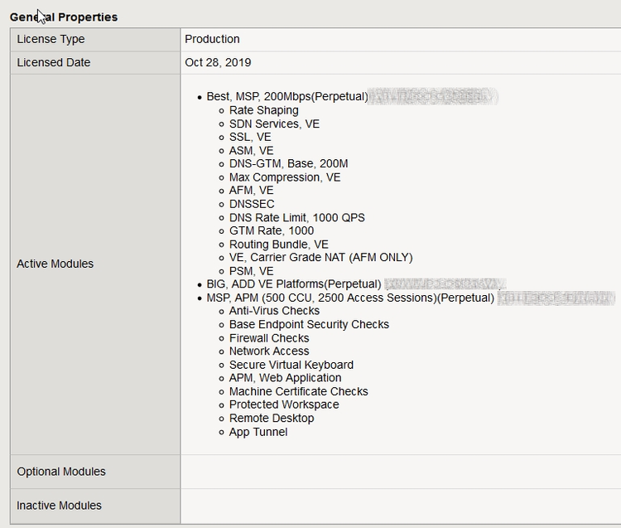Click the Optional Modules row label
Viewport: 621px width, 528px height.
click(61, 472)
